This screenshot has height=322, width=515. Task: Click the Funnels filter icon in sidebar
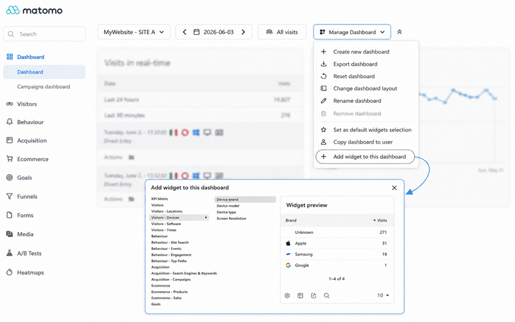pyautogui.click(x=10, y=196)
